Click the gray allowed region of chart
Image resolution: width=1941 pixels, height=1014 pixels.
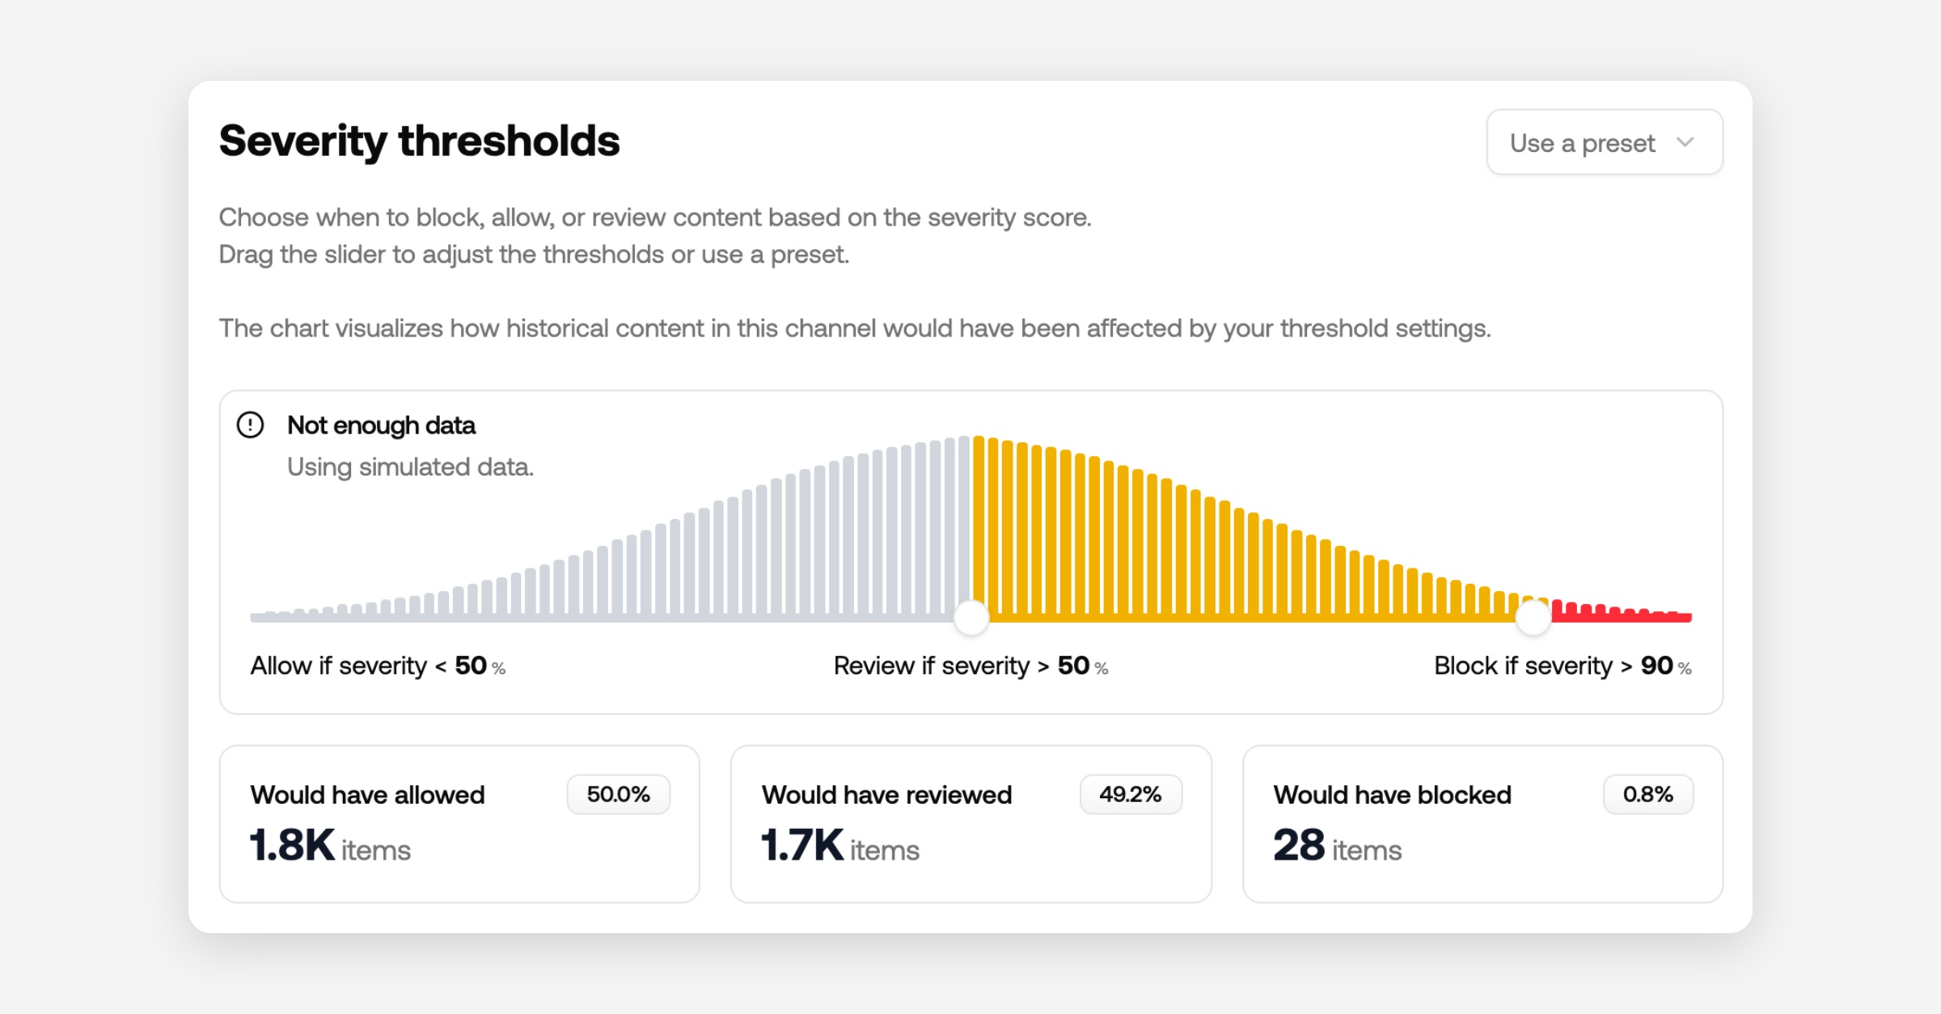pyautogui.click(x=728, y=566)
